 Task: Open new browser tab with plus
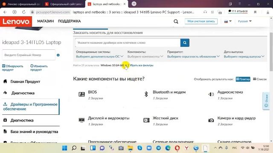134,4
